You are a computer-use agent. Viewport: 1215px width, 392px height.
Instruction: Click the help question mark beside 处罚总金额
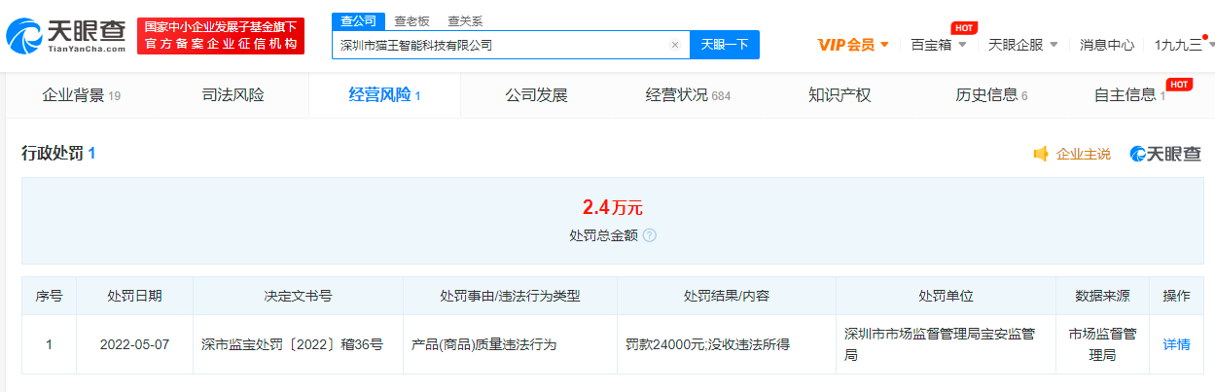tap(650, 235)
